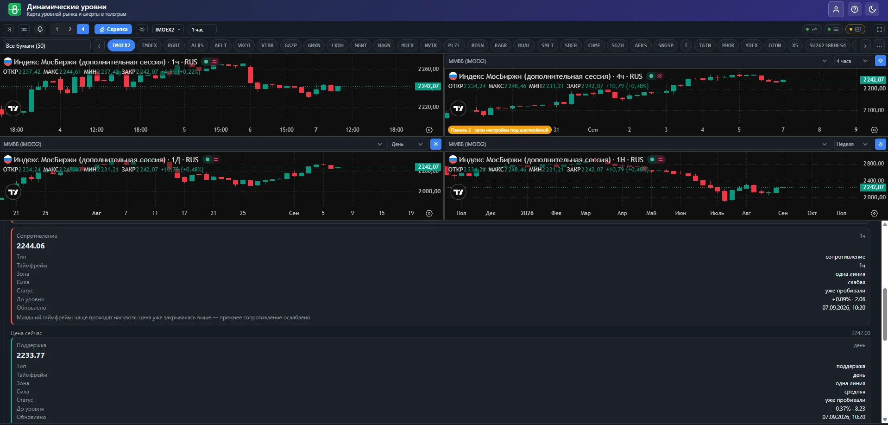Select the GAZP ticker tab
888x425 pixels.
[x=290, y=45]
